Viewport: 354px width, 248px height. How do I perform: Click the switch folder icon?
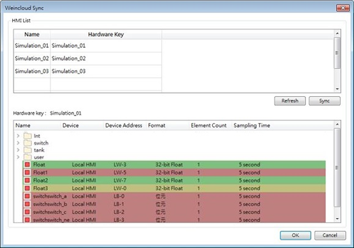coord(27,143)
